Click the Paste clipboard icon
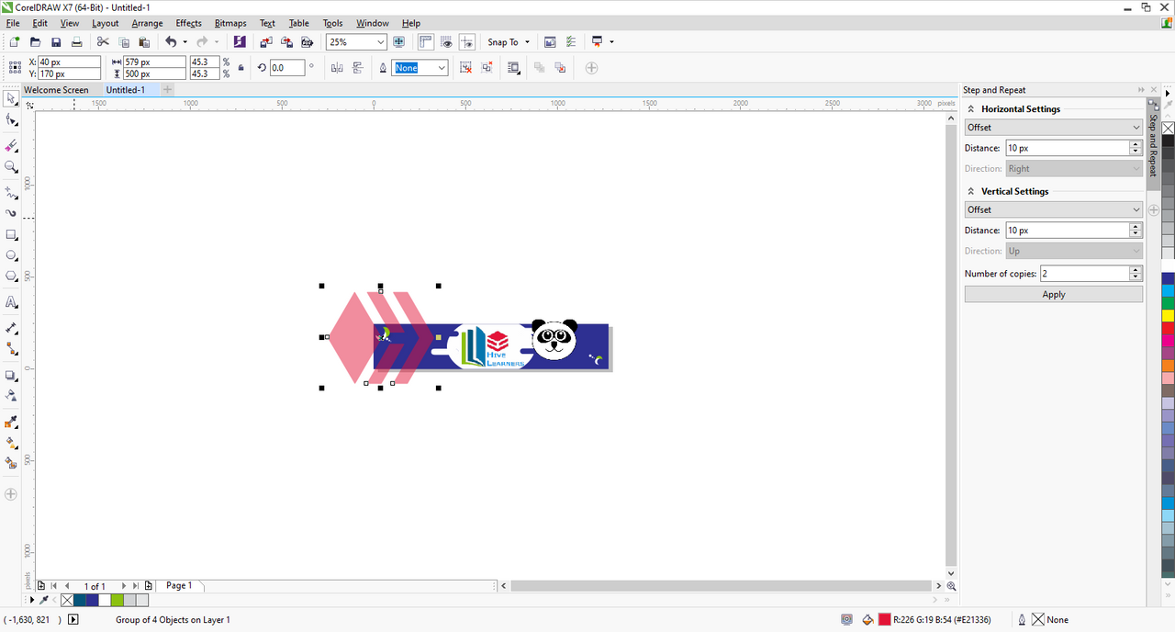Screen dimensions: 1175x632 click(x=144, y=42)
